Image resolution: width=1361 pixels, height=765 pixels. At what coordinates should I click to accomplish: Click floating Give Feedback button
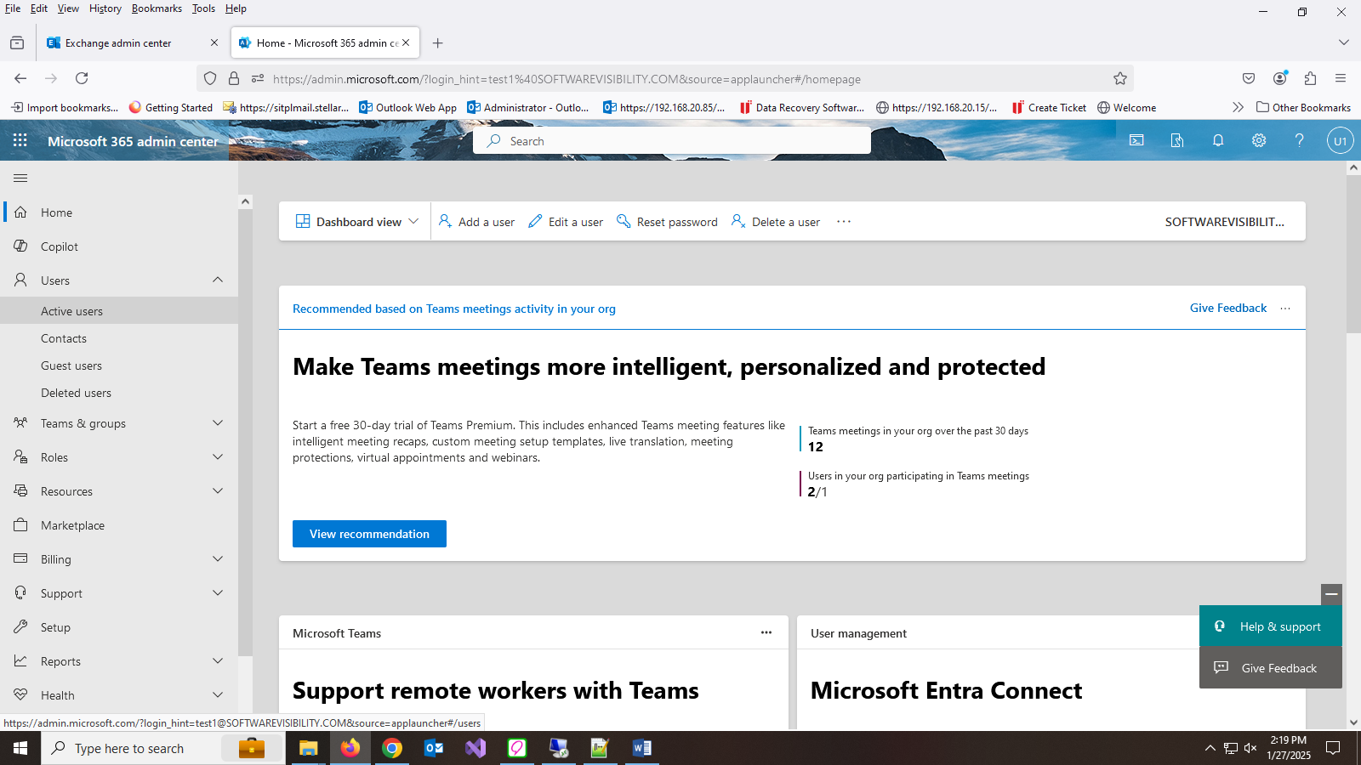[1271, 668]
